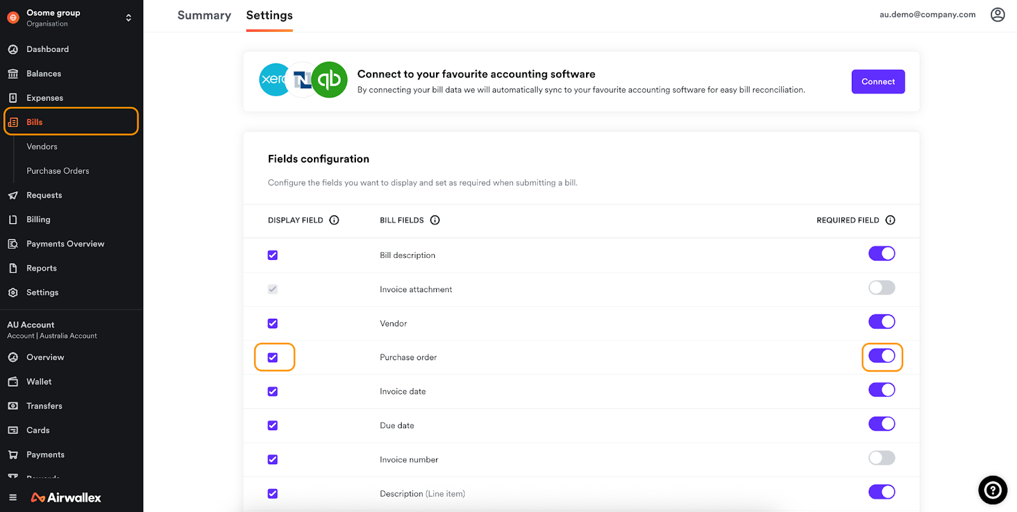1017x512 pixels.
Task: Open the Vendors link under Bills
Action: point(42,147)
